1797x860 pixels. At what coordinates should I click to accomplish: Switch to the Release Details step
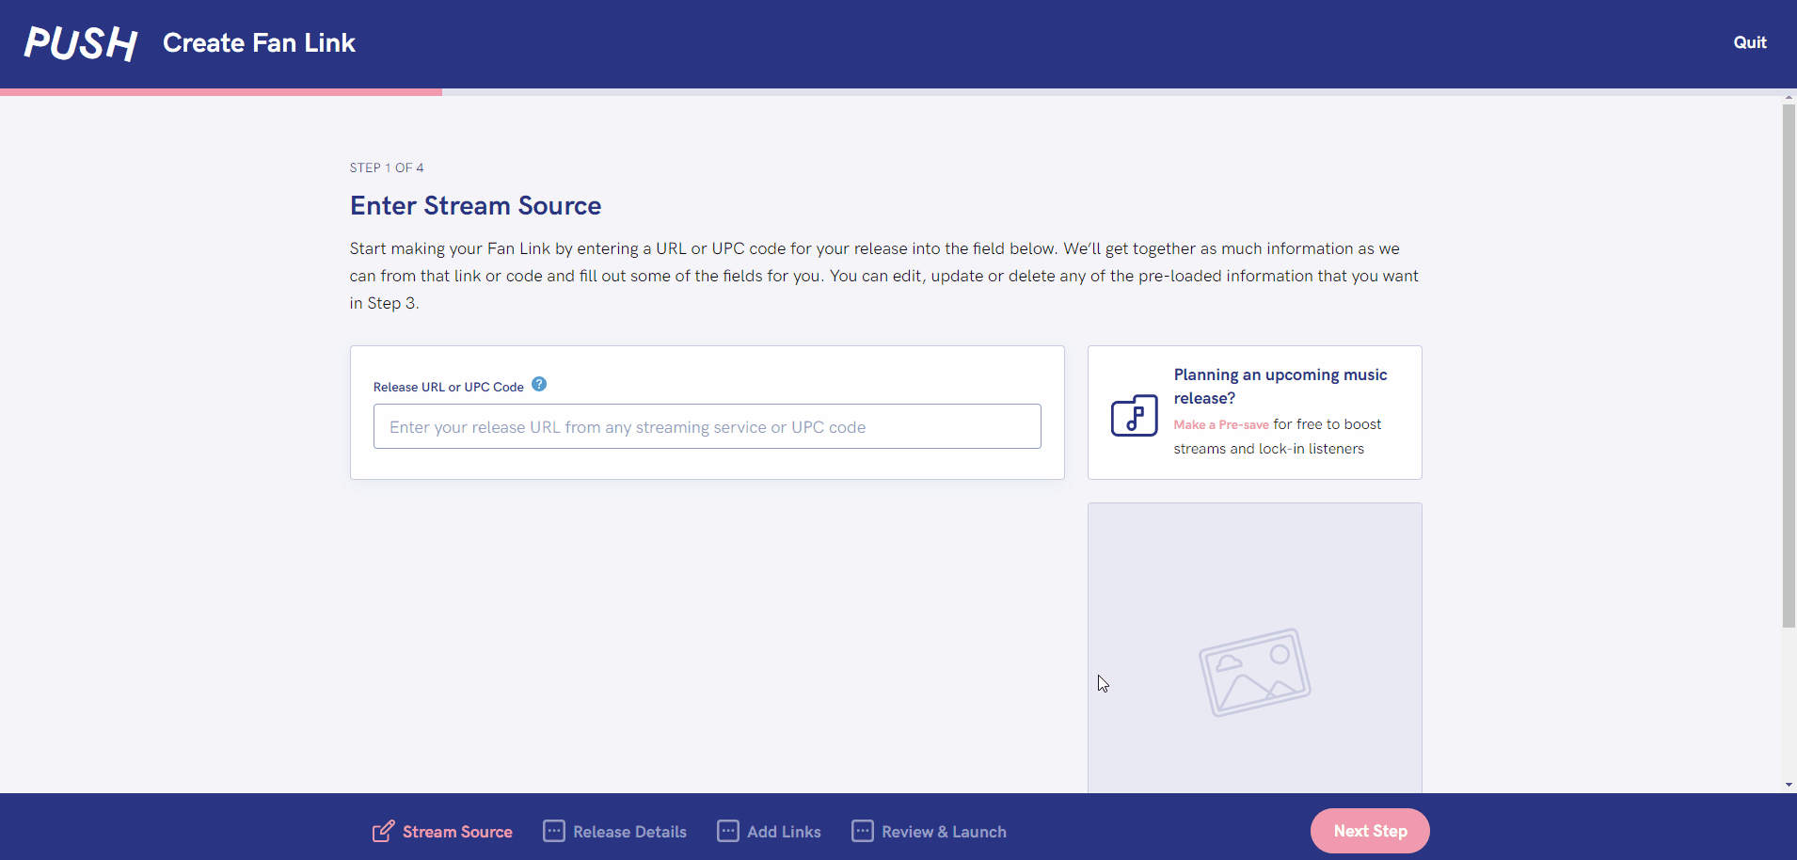(628, 831)
